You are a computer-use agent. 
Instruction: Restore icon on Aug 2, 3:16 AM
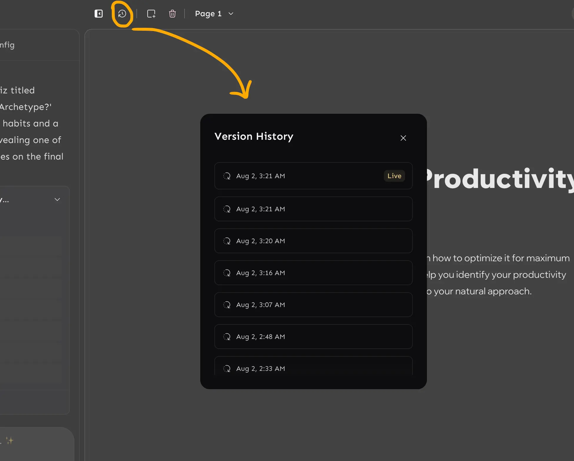click(227, 273)
